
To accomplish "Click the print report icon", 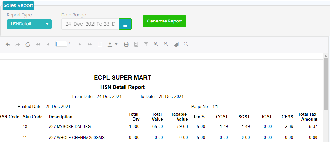I will tap(126, 44).
